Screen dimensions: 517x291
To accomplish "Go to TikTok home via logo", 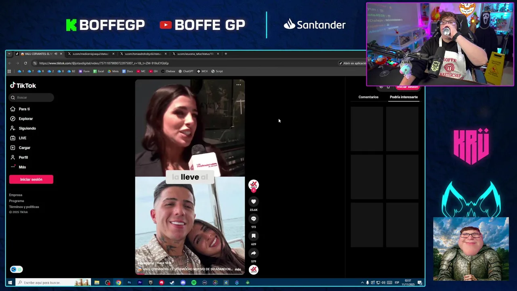I will click(x=23, y=85).
